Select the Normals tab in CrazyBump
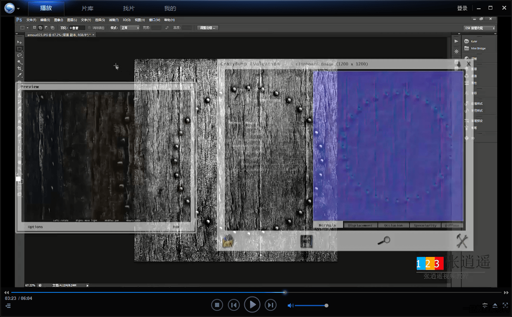512x317 pixels. coord(328,225)
